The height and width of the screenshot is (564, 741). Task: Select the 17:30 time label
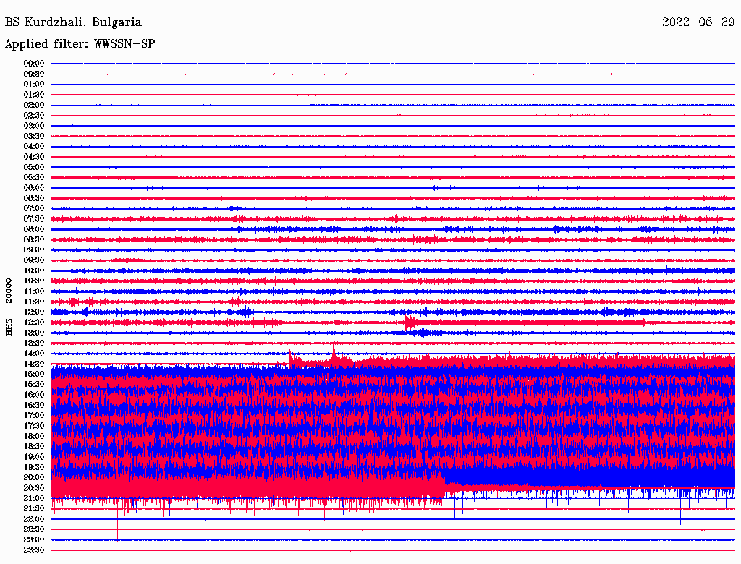click(x=34, y=426)
